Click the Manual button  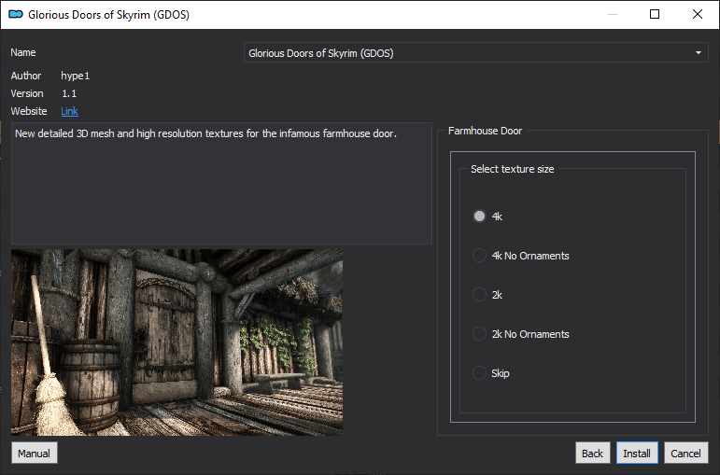click(x=35, y=453)
